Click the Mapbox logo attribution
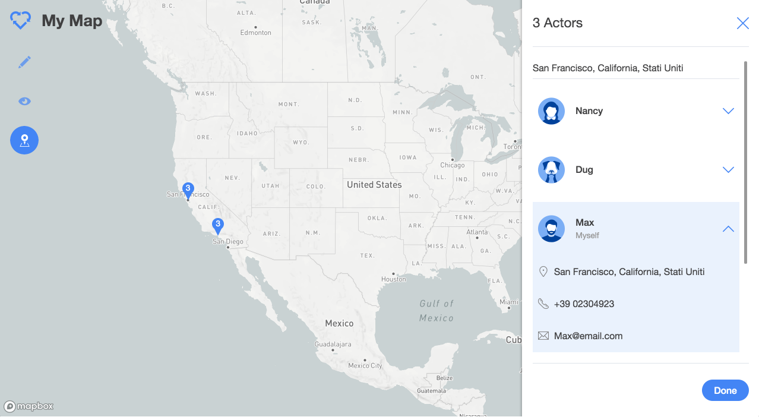The height and width of the screenshot is (417, 759). (29, 407)
